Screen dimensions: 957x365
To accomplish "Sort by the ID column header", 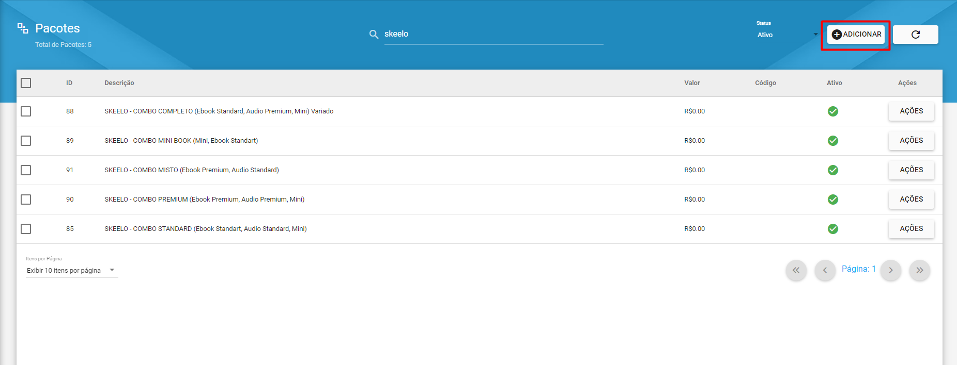I will point(69,83).
